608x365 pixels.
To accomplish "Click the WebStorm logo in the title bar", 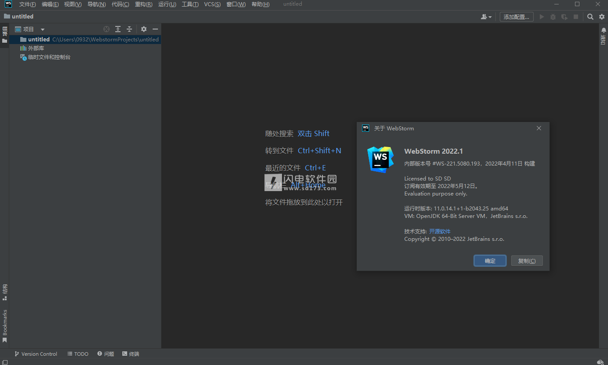I will click(x=8, y=4).
